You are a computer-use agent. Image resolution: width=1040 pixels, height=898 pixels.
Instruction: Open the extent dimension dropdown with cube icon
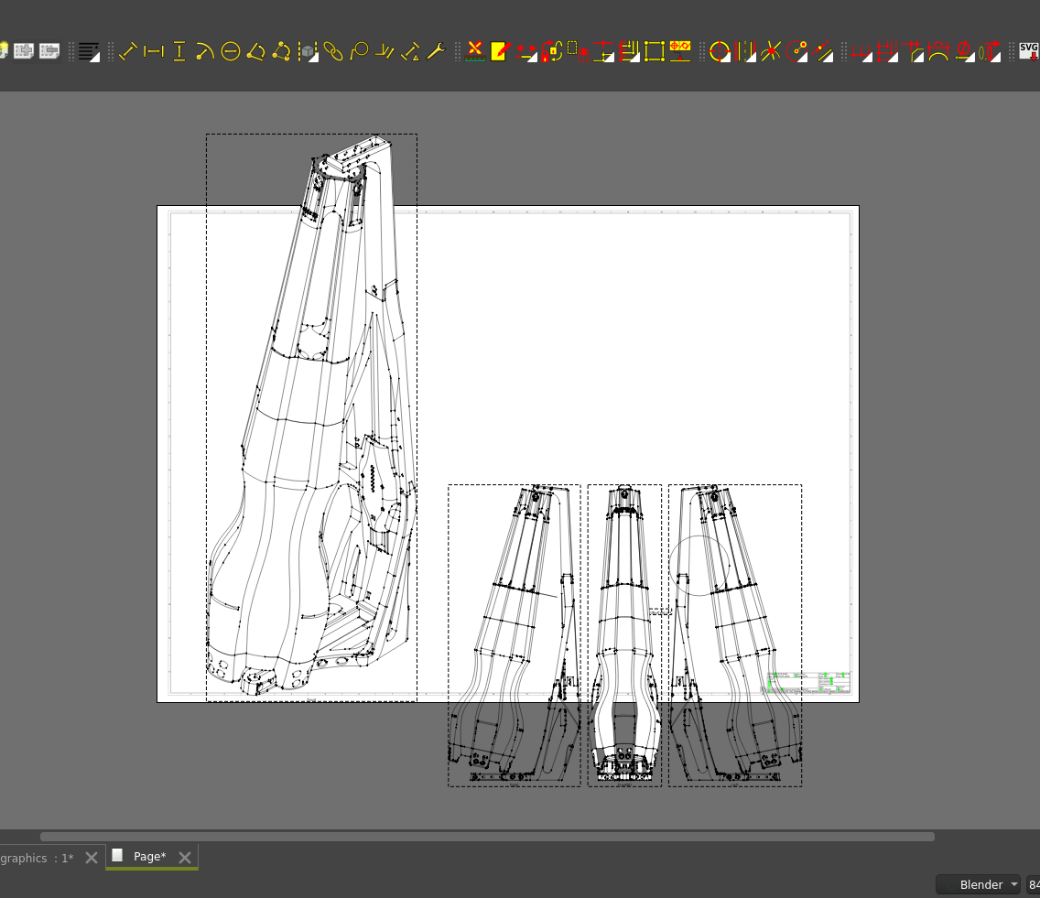point(308,51)
